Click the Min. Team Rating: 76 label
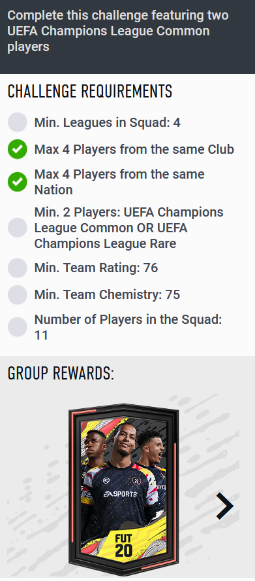255x581 pixels. pos(96,268)
